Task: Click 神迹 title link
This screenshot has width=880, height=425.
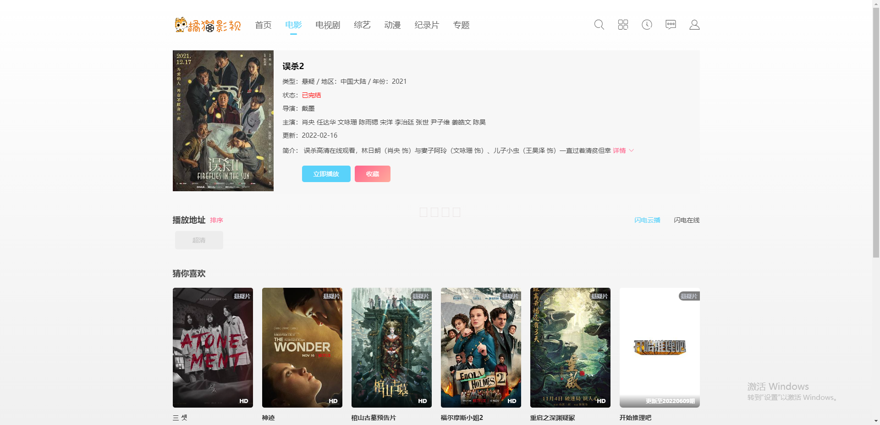Action: [x=269, y=418]
